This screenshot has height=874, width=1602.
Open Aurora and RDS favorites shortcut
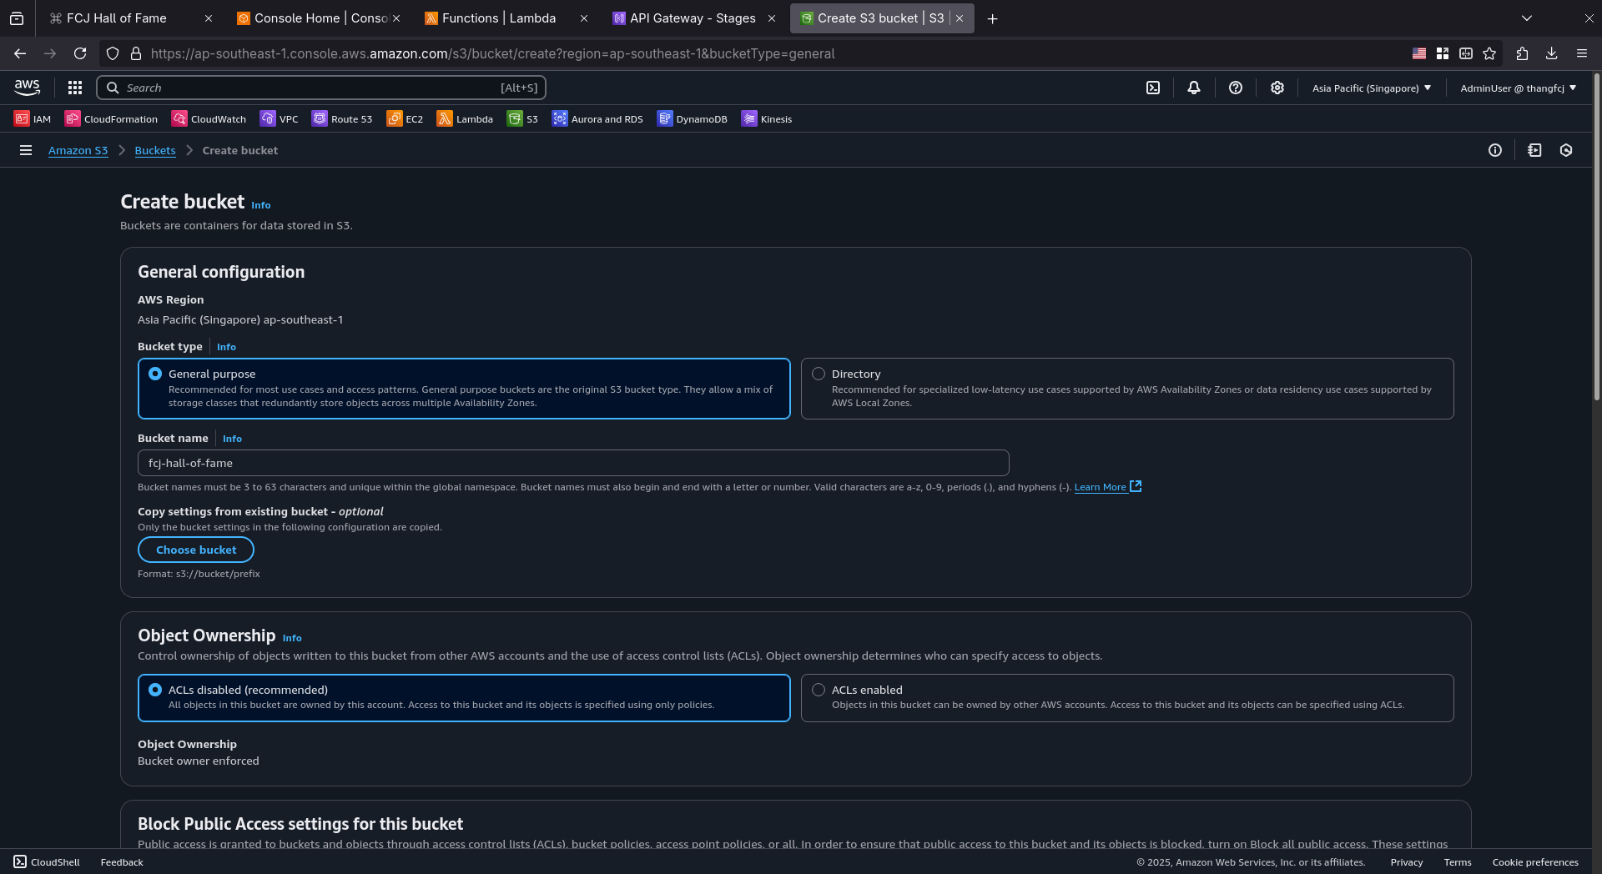(597, 119)
